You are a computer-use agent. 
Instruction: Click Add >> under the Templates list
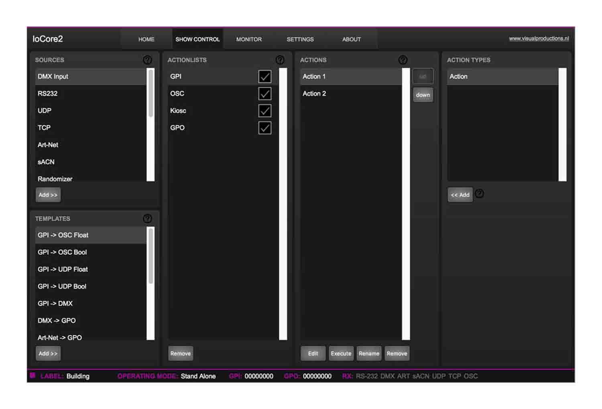(x=48, y=354)
